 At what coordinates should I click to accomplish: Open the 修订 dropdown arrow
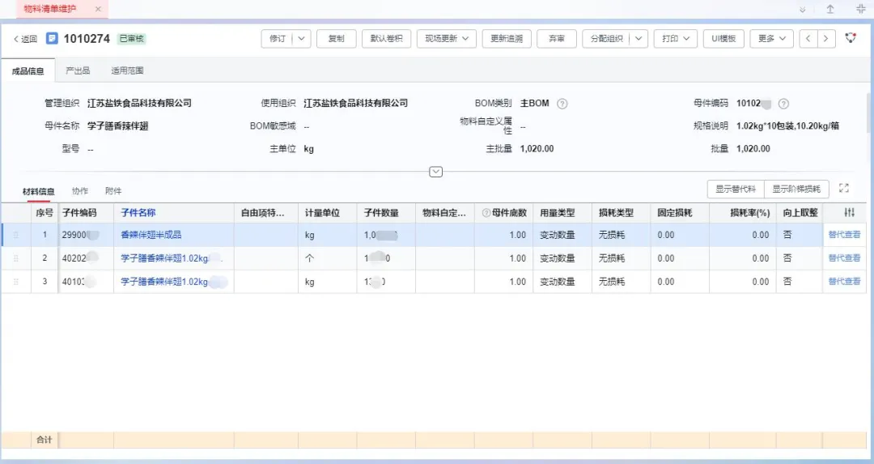pyautogui.click(x=302, y=39)
